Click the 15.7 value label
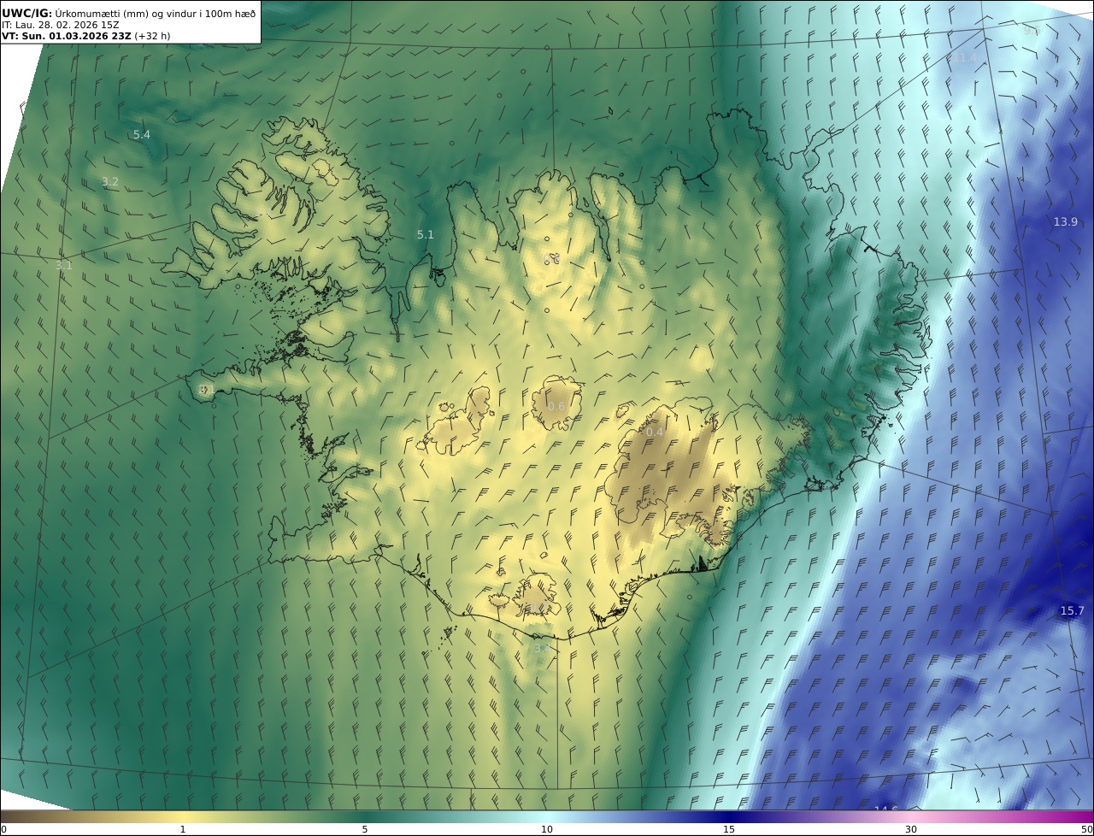Viewport: 1094px width, 836px height. pyautogui.click(x=1072, y=610)
